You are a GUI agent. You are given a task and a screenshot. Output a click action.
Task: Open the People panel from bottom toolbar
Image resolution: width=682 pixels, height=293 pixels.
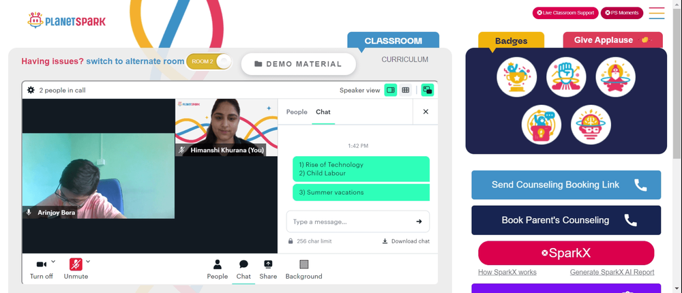[x=217, y=270]
